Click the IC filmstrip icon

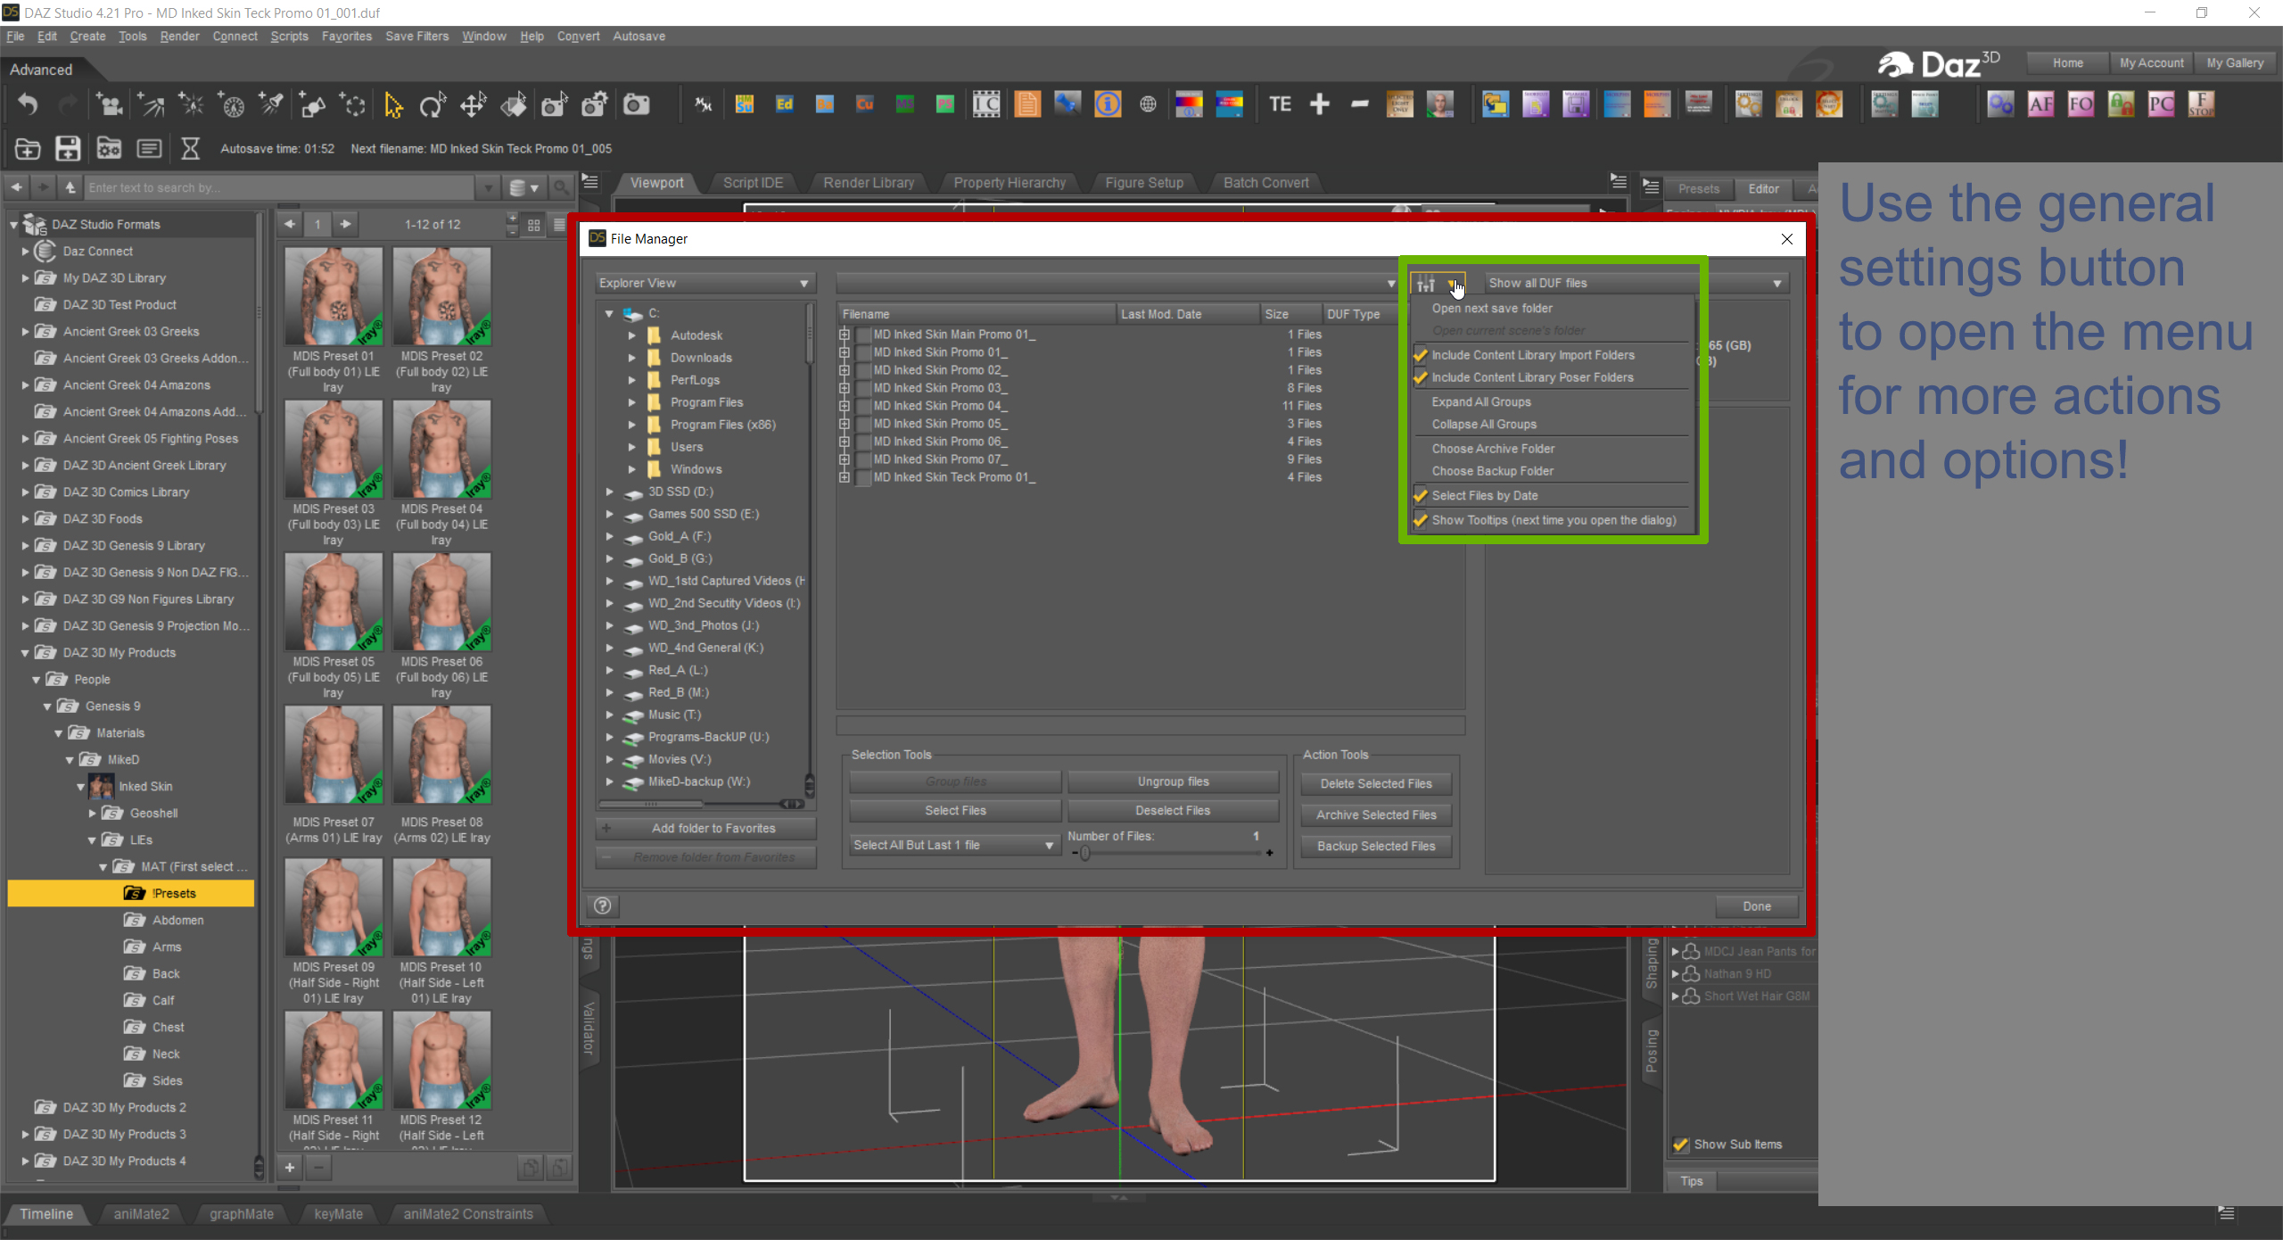pyautogui.click(x=986, y=104)
